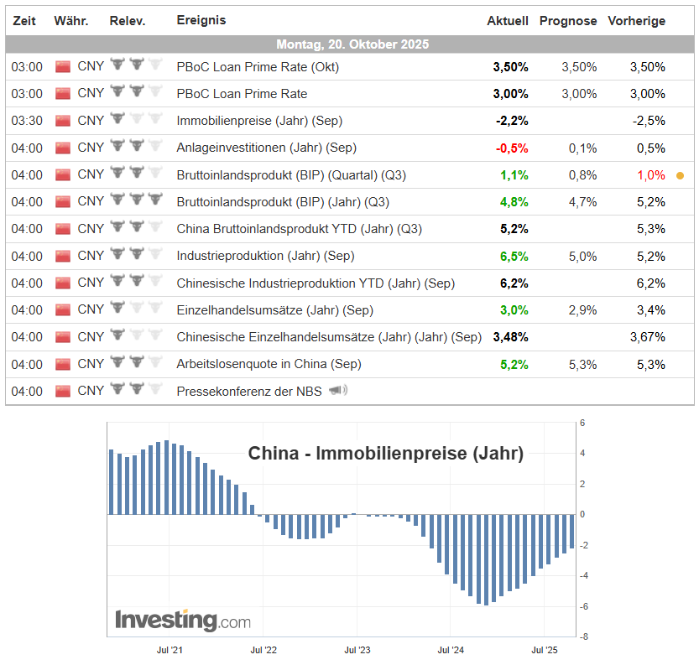The width and height of the screenshot is (699, 665).
Task: Click bull relevance icons for Immobilienpreise row
Action: [135, 121]
